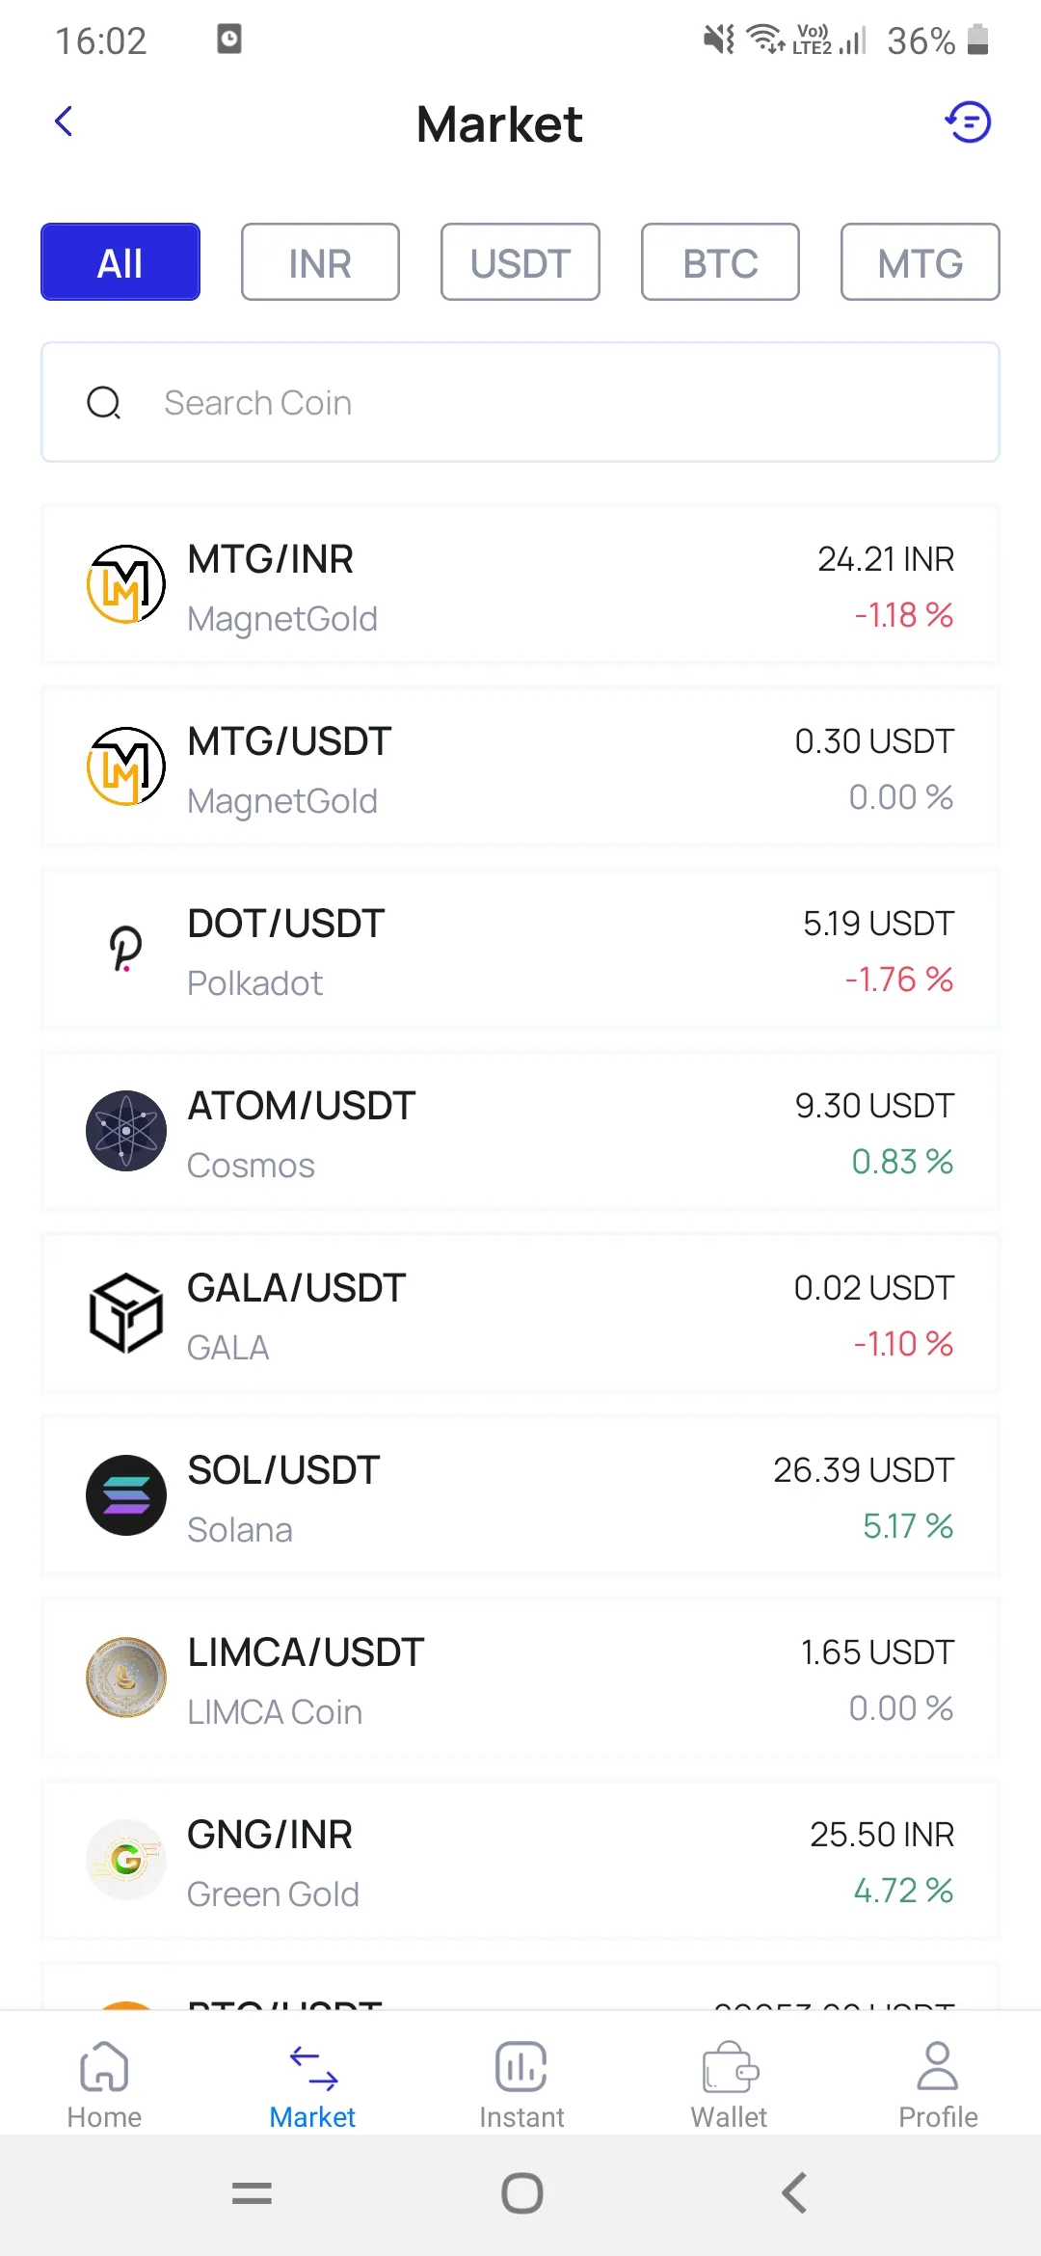Viewport: 1041px width, 2256px height.
Task: Open the filter/sort icon at top right
Action: (x=968, y=122)
